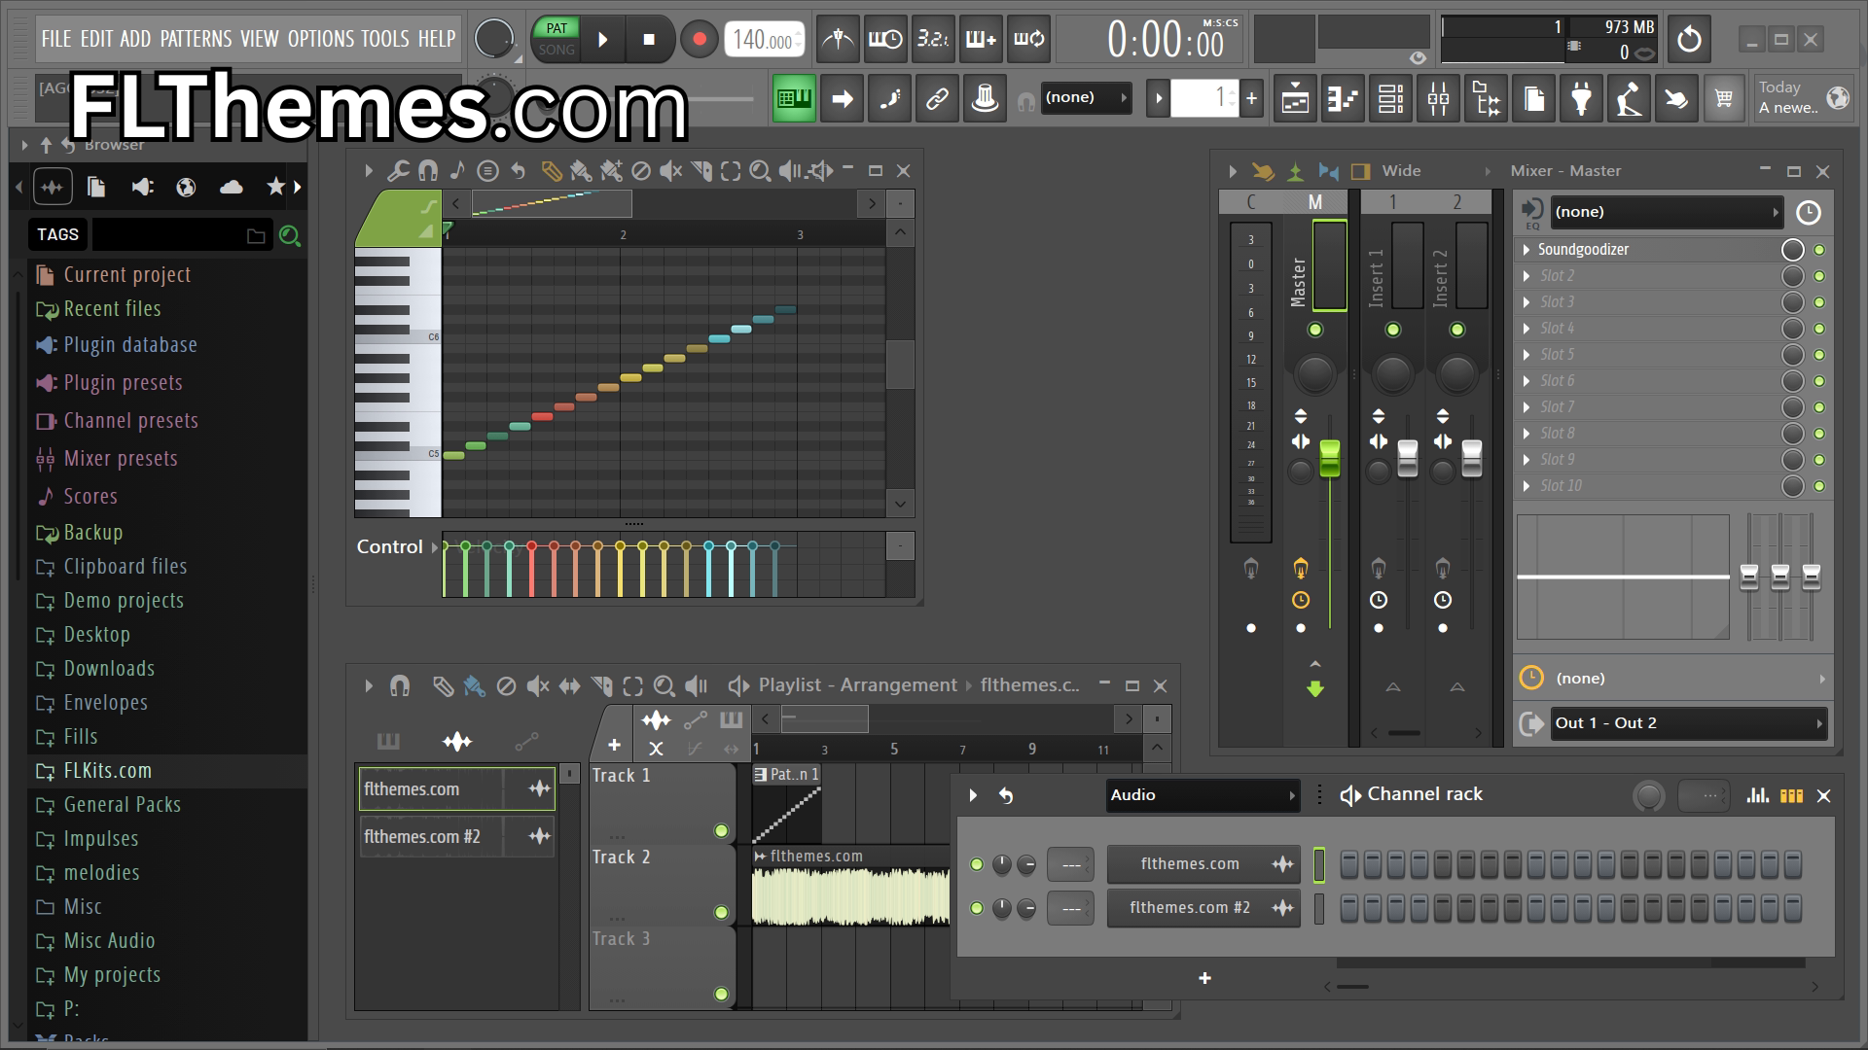Screen dimensions: 1868x1050
Task: Expand Slot 2 options arrow
Action: pos(1527,276)
